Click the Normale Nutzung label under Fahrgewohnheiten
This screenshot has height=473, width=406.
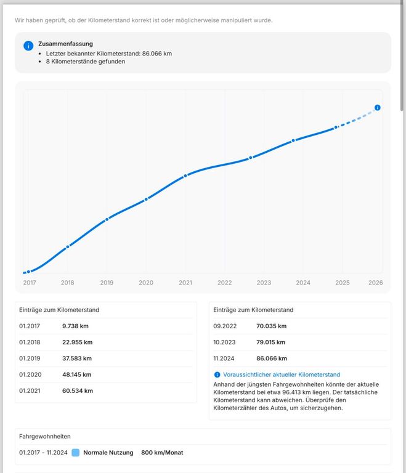click(108, 453)
